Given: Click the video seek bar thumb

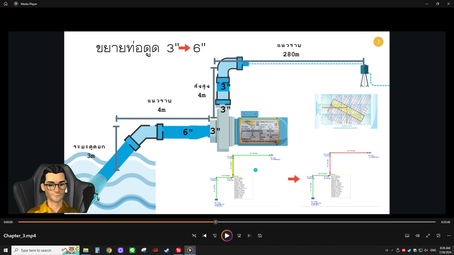Looking at the screenshot, I should tap(215, 222).
